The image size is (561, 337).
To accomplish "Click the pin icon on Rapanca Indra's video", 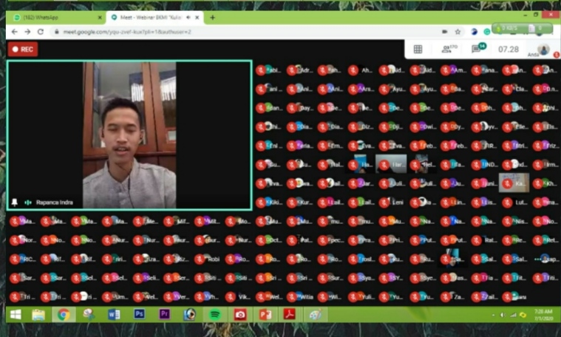I will point(14,202).
